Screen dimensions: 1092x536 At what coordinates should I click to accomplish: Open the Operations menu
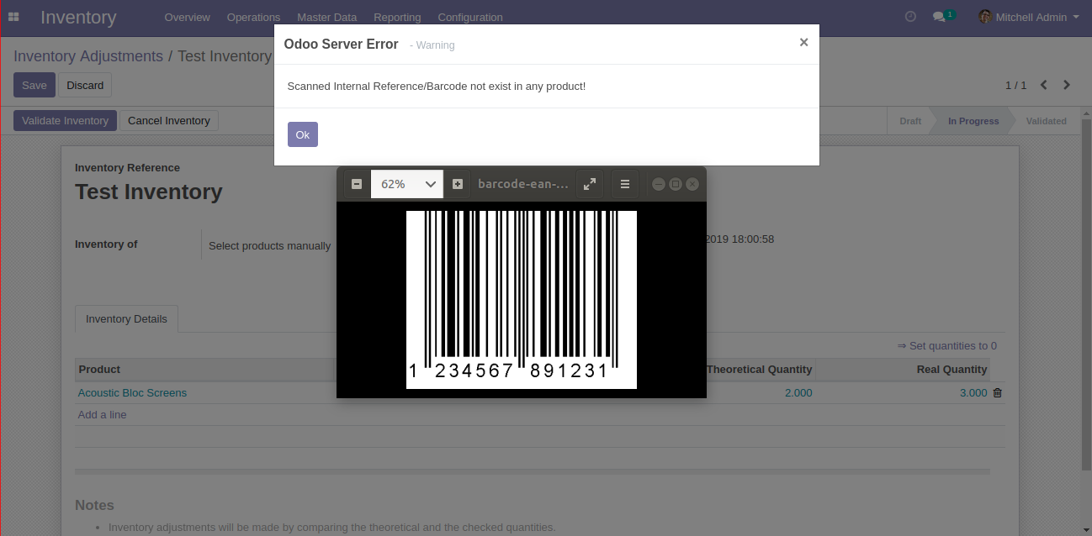click(253, 17)
